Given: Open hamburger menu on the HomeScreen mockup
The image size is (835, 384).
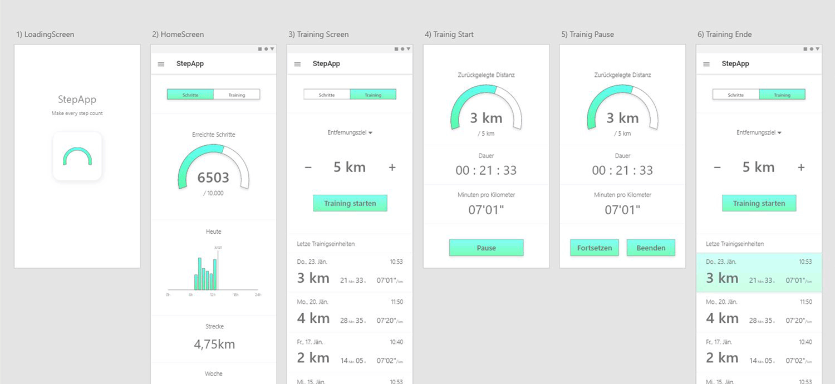Looking at the screenshot, I should 161,64.
